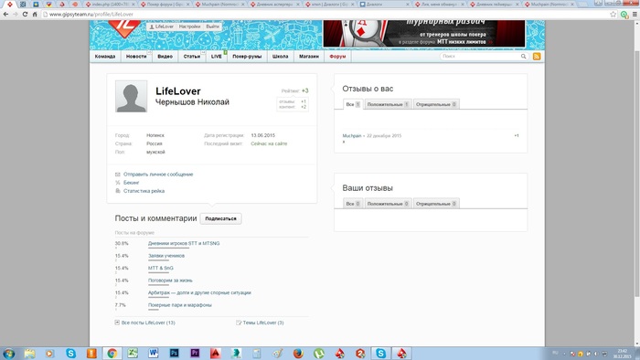Select Отрицательные tab in Ваши отзывы
The image size is (640, 360).
[436, 204]
